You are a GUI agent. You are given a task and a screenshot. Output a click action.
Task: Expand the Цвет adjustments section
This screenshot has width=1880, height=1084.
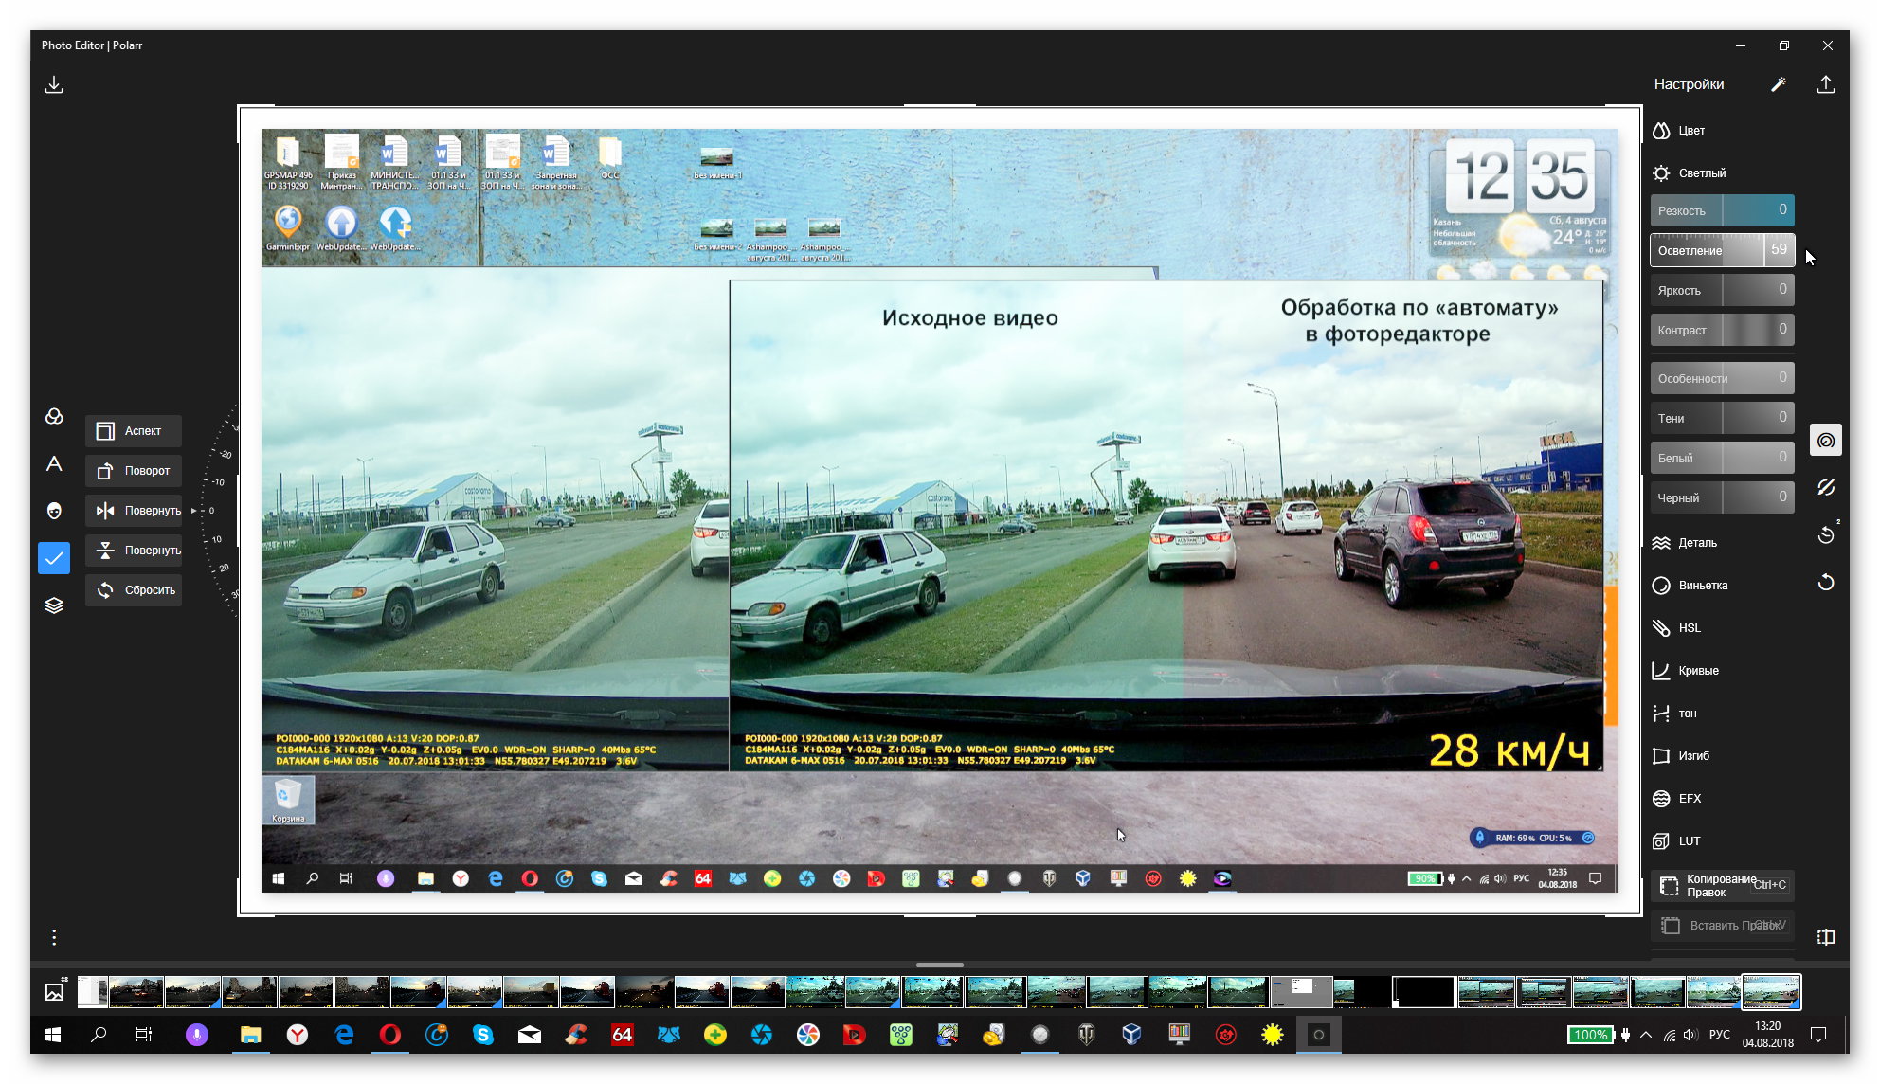pyautogui.click(x=1690, y=131)
